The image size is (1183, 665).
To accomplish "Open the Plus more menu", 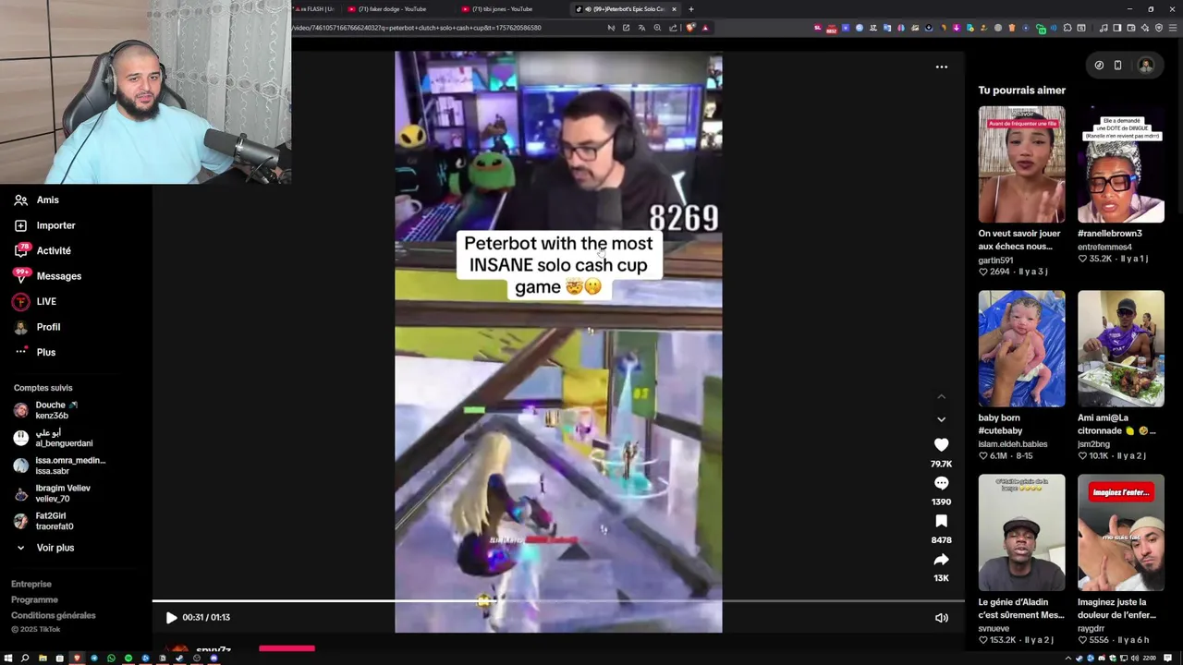I will coord(35,352).
